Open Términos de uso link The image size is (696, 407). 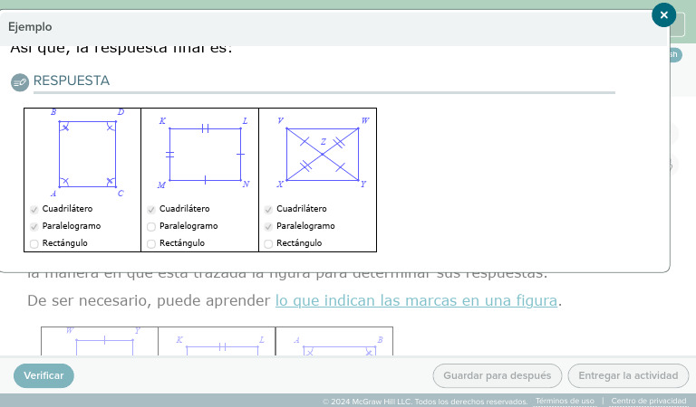[x=565, y=401]
